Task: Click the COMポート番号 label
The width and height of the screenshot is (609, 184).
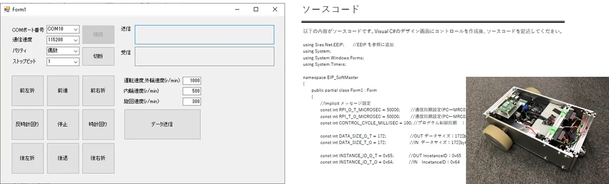Action: click(28, 30)
